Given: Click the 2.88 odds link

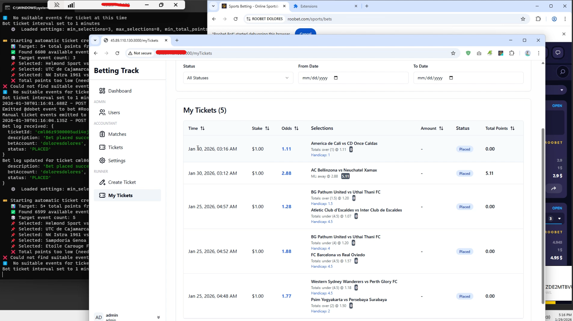Looking at the screenshot, I should pyautogui.click(x=286, y=173).
